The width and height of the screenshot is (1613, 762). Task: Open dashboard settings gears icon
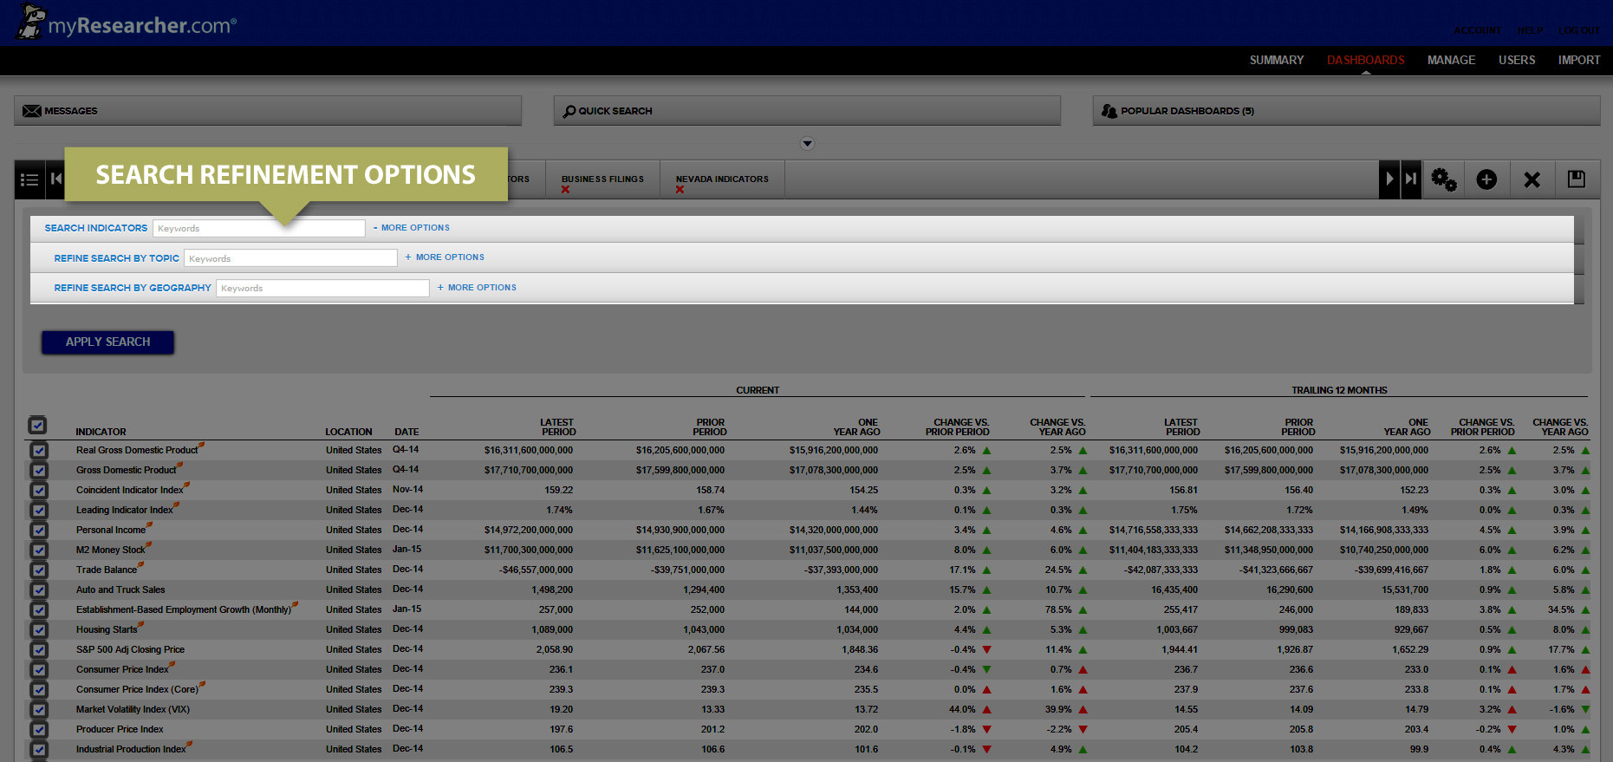click(1443, 179)
